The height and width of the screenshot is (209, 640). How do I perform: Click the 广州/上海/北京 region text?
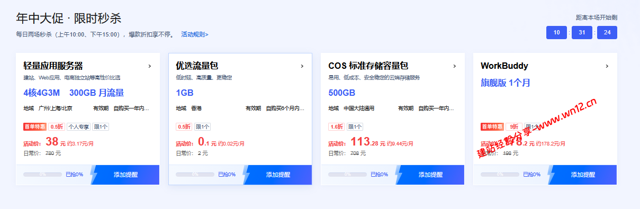click(x=56, y=108)
